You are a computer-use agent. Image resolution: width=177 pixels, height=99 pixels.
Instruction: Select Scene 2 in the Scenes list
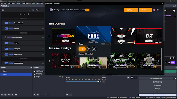tap(16, 74)
